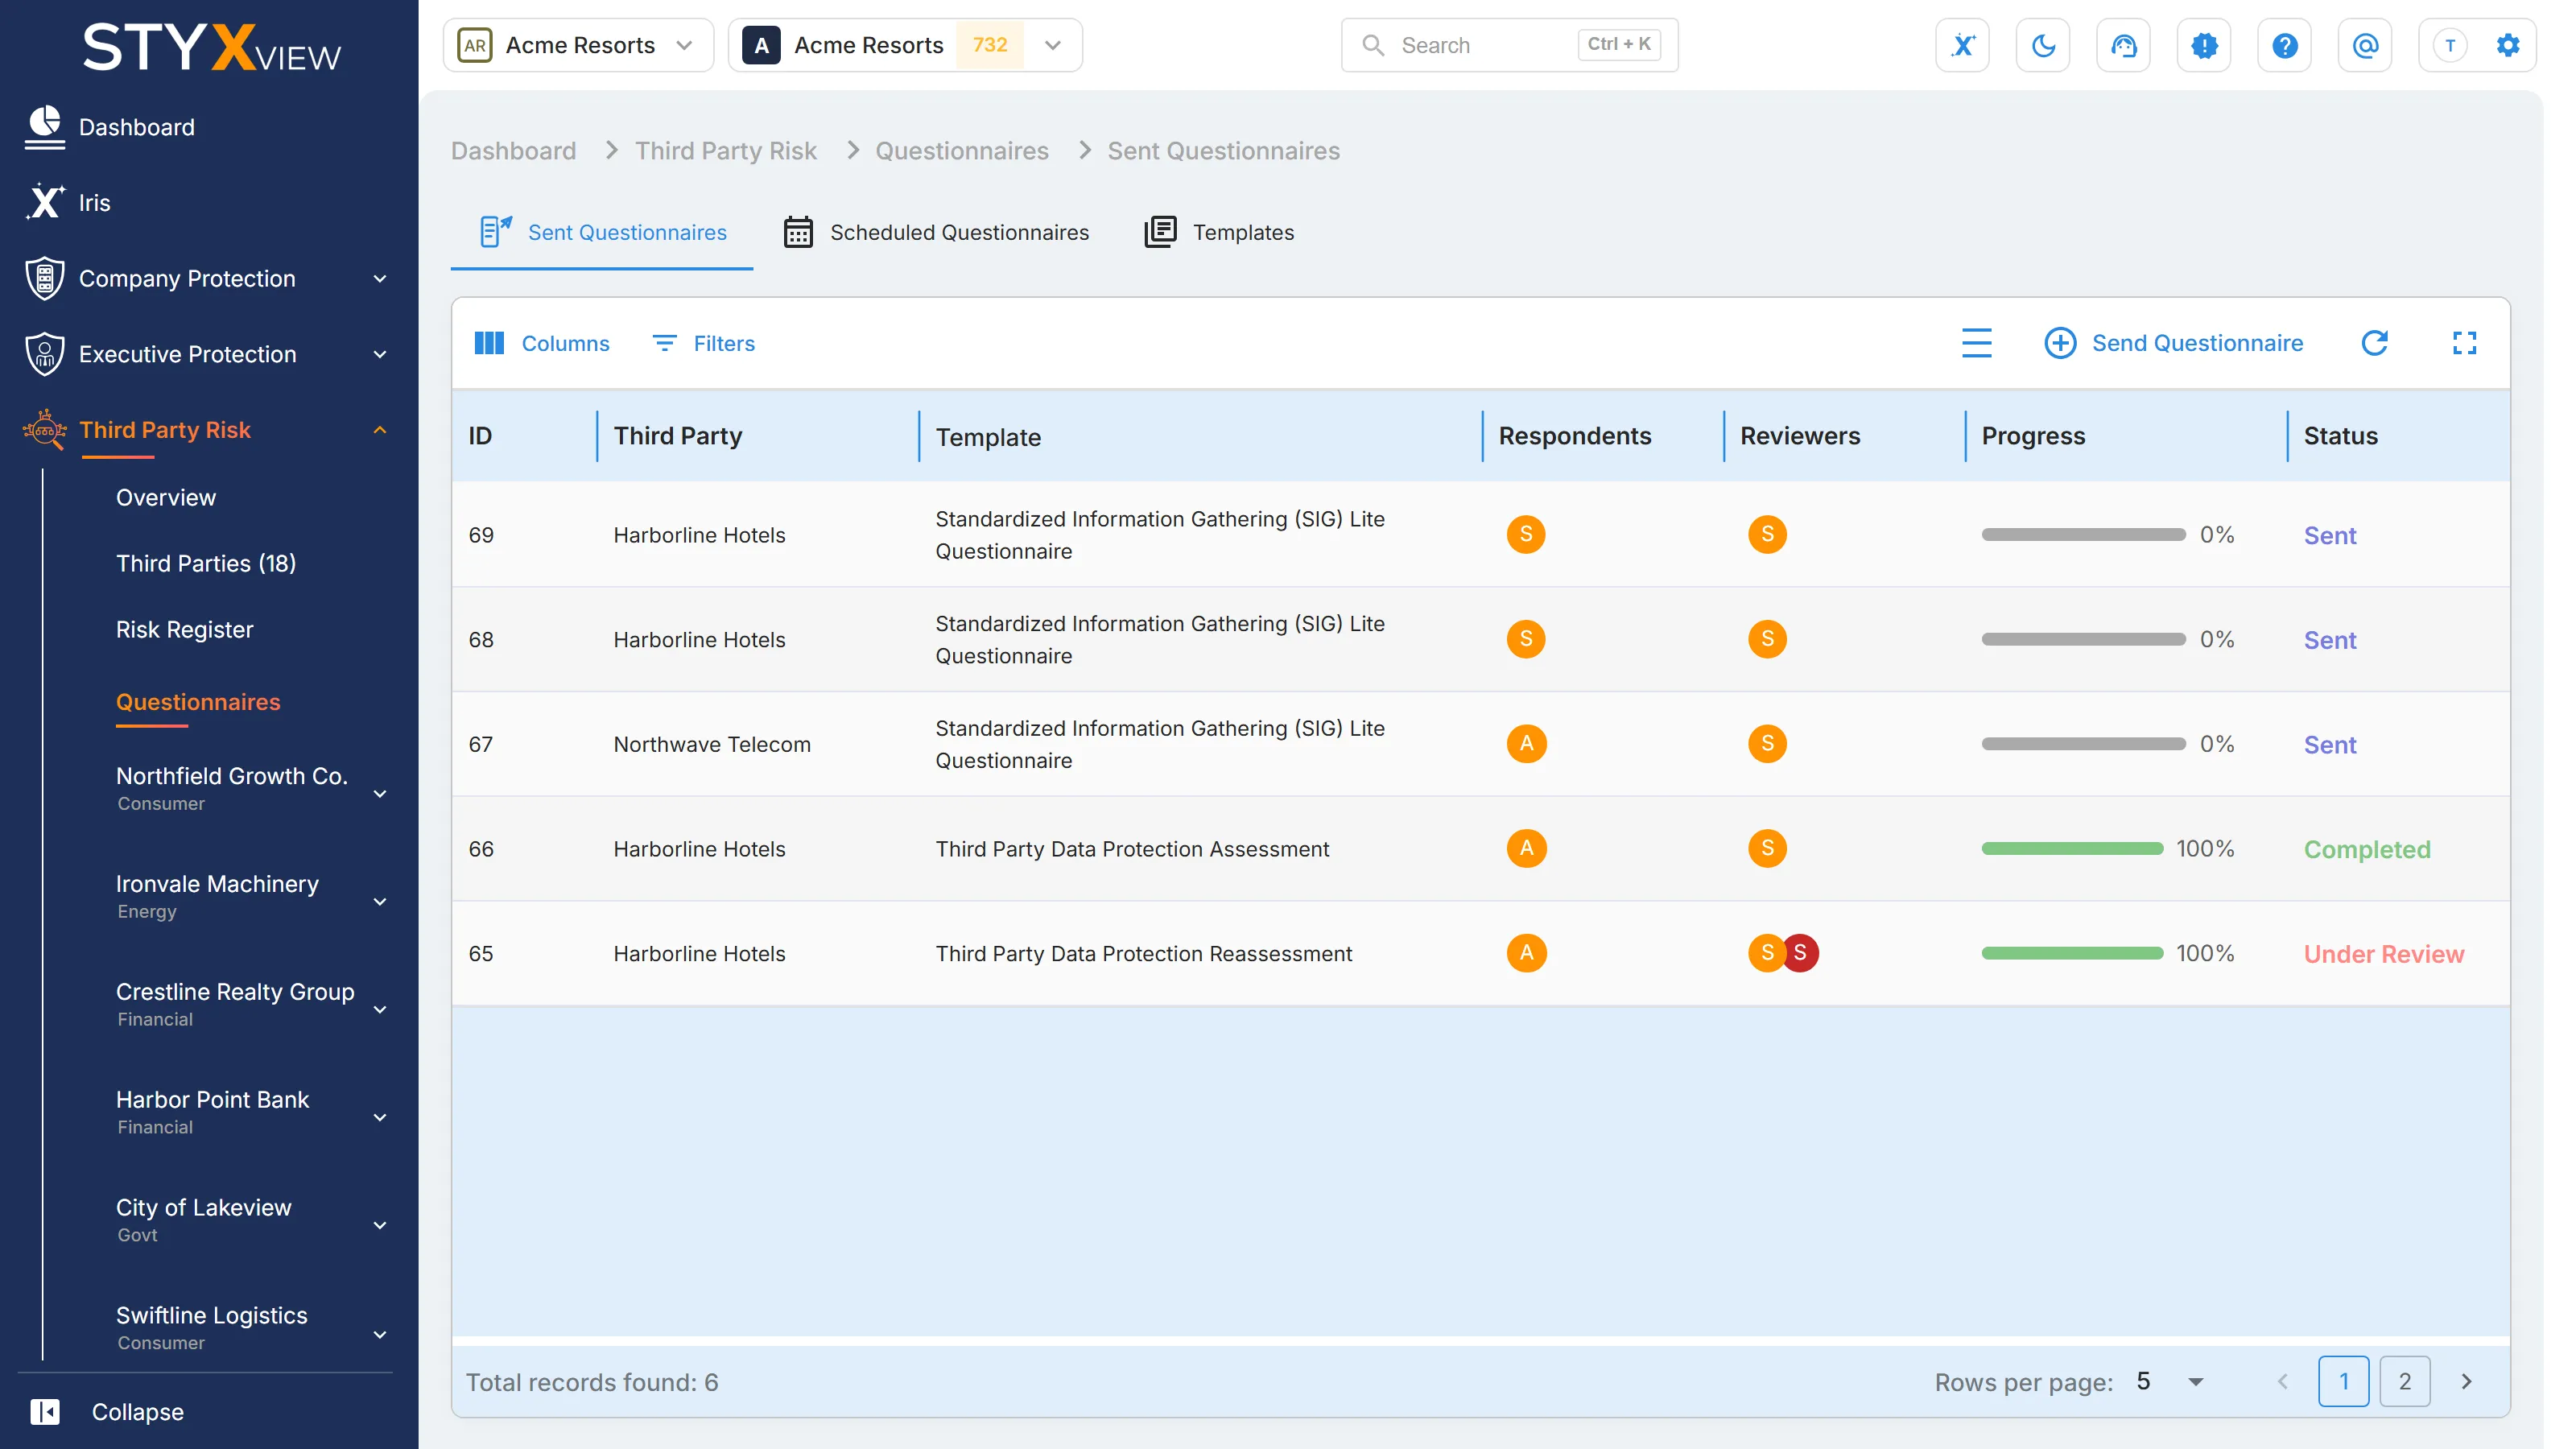The width and height of the screenshot is (2576, 1449).
Task: Click respondent avatar S in row 69
Action: click(x=1525, y=534)
